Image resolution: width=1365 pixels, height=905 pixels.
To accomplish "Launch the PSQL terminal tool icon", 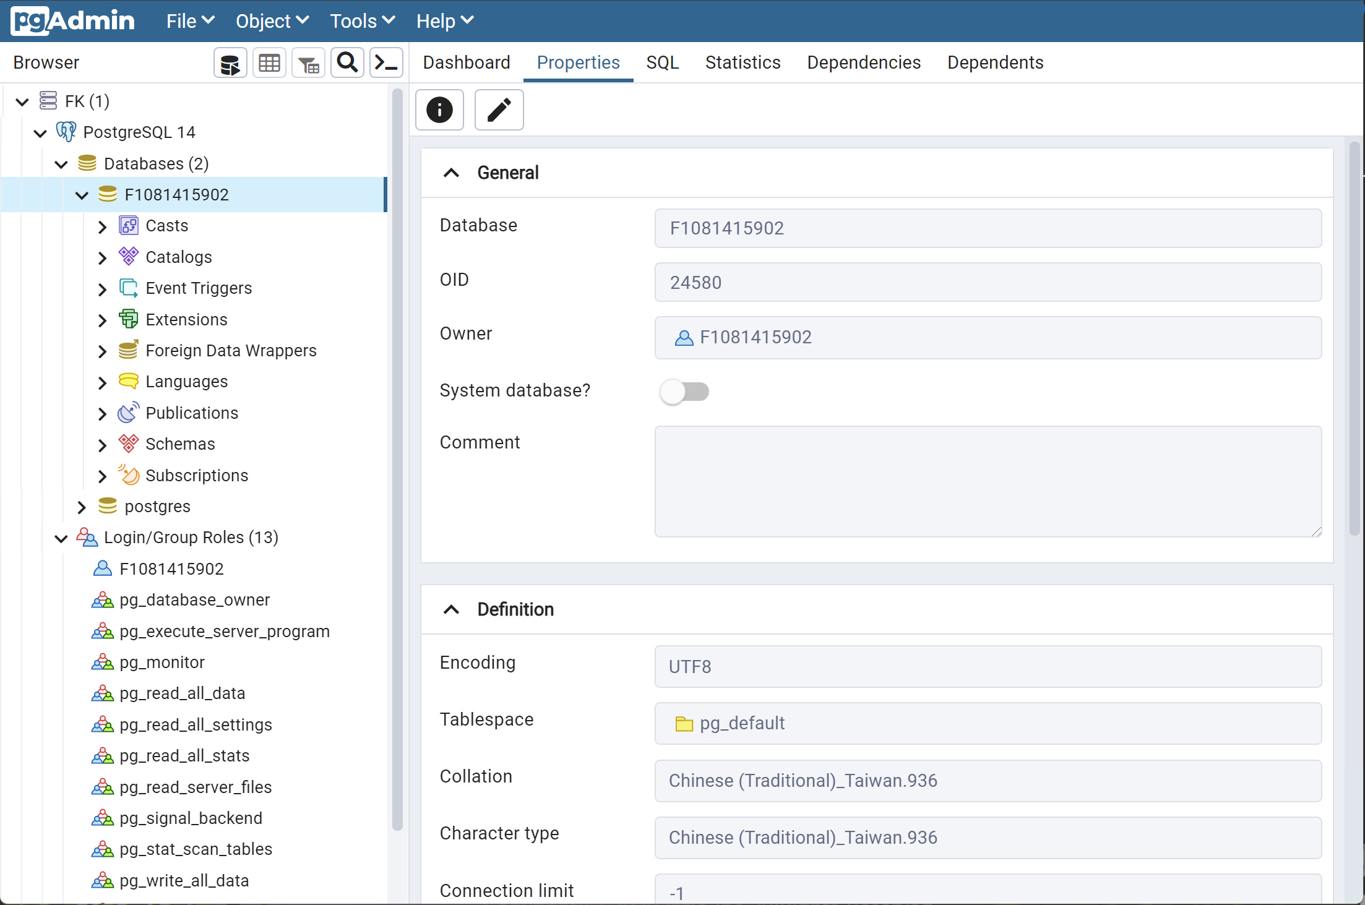I will click(x=386, y=63).
